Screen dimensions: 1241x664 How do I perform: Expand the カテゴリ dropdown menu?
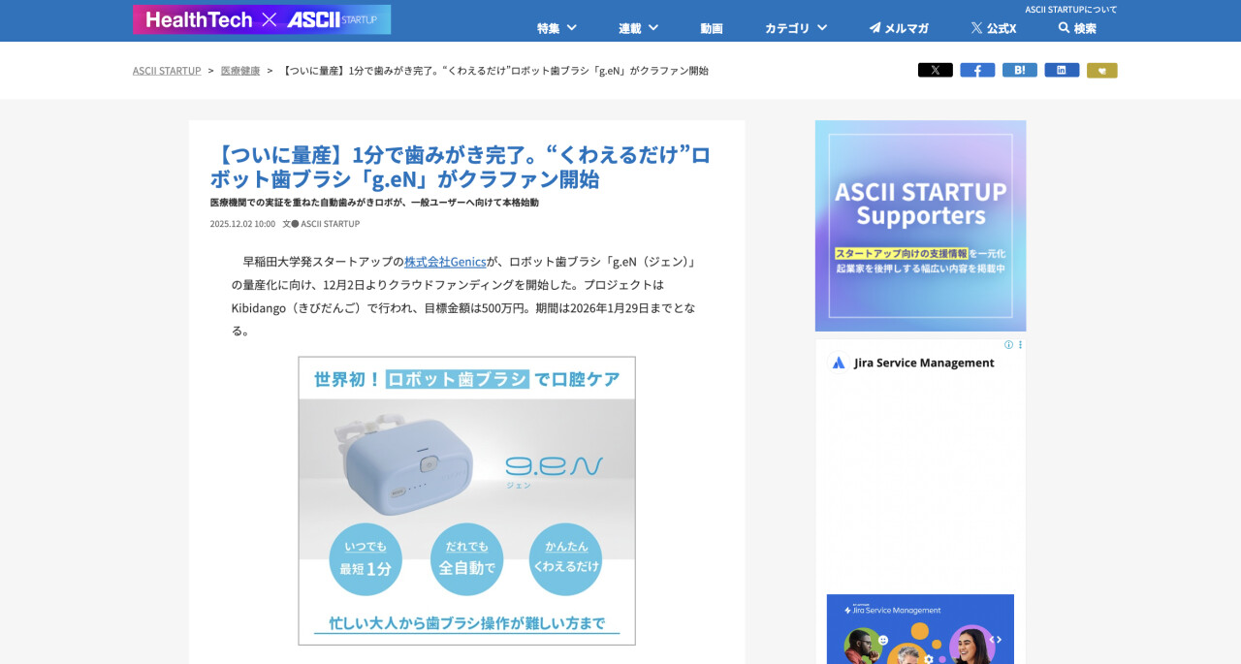(796, 28)
